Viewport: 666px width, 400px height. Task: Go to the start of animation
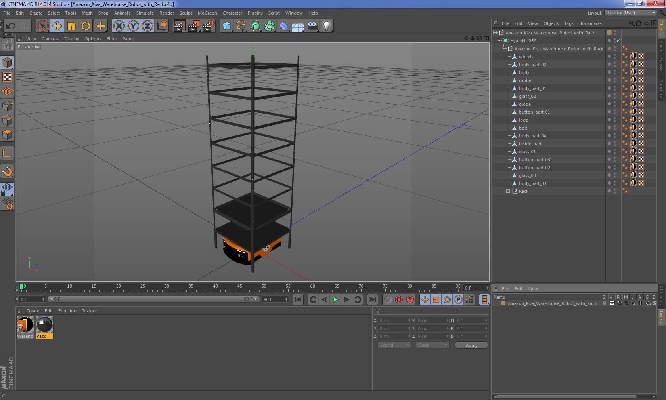[x=298, y=299]
